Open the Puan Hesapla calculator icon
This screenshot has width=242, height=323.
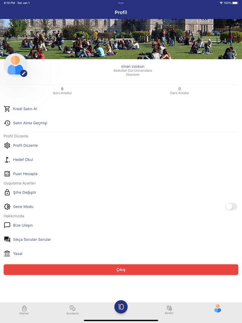pyautogui.click(x=7, y=174)
